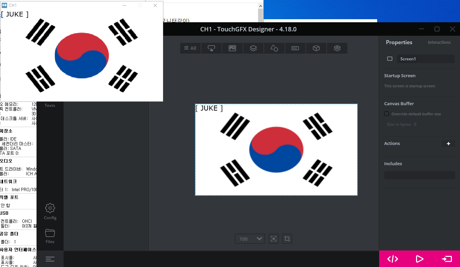Image resolution: width=460 pixels, height=267 pixels.
Task: Click the CH1 simulator window title icon
Action: pyautogui.click(x=5, y=5)
